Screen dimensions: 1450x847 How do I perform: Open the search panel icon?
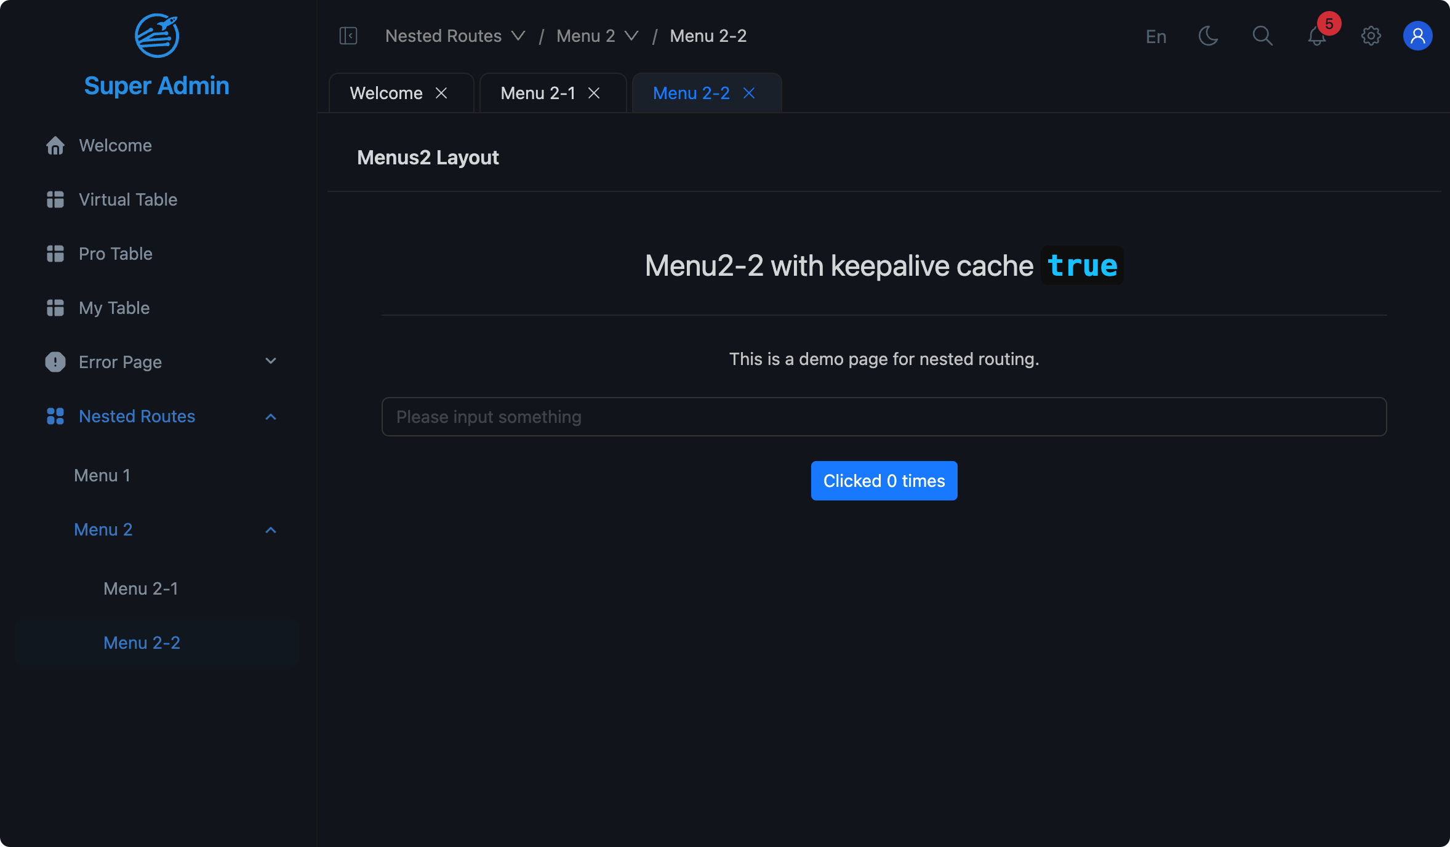[x=1262, y=34]
